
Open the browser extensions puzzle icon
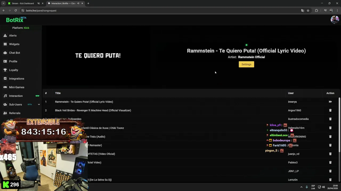316,10
